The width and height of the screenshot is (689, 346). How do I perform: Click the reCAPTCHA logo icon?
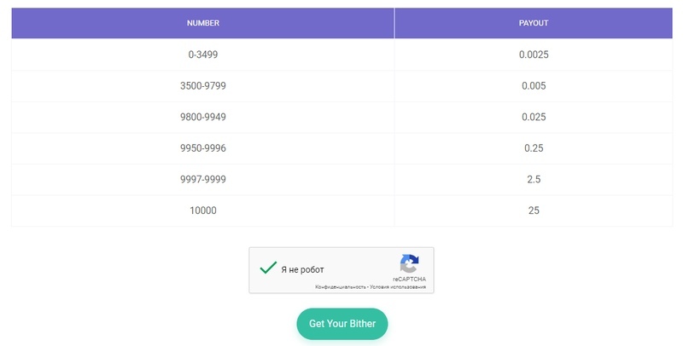[x=409, y=263]
